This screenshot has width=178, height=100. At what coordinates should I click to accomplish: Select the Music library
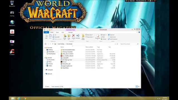pyautogui.click(x=50, y=62)
